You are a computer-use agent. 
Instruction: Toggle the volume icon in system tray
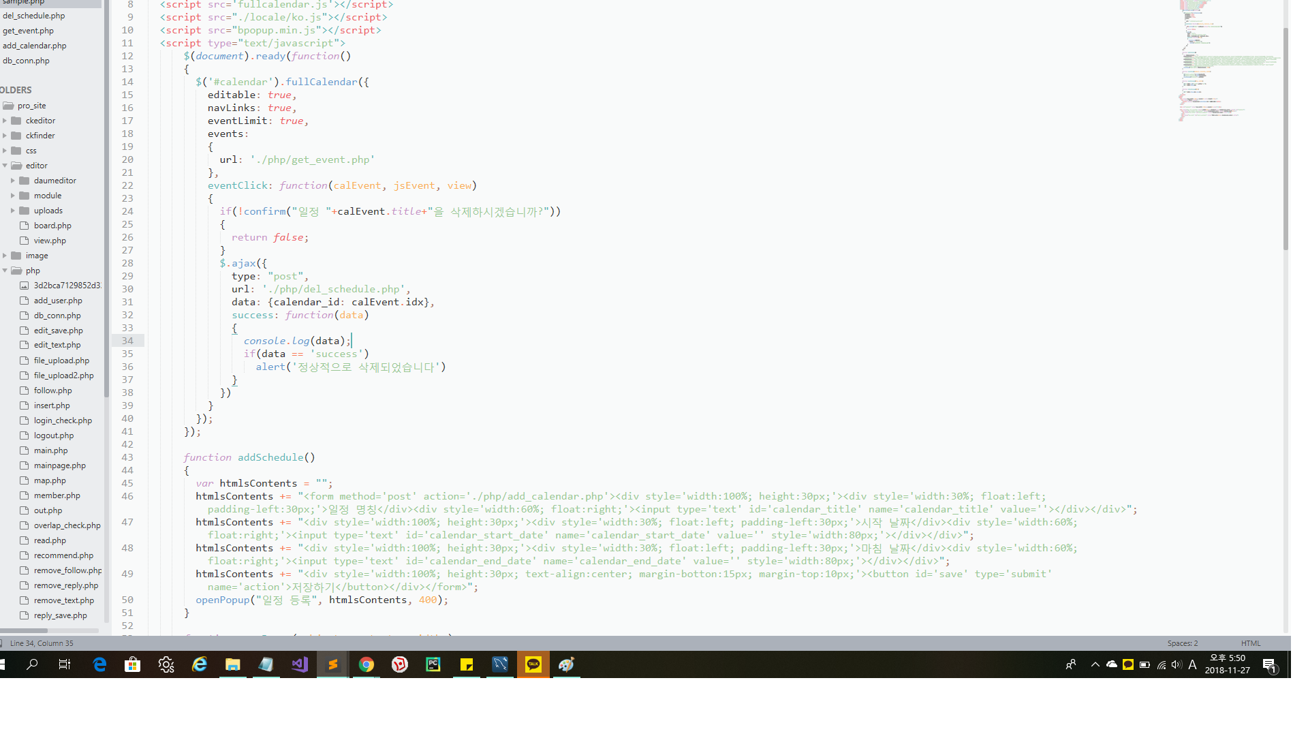(x=1177, y=664)
